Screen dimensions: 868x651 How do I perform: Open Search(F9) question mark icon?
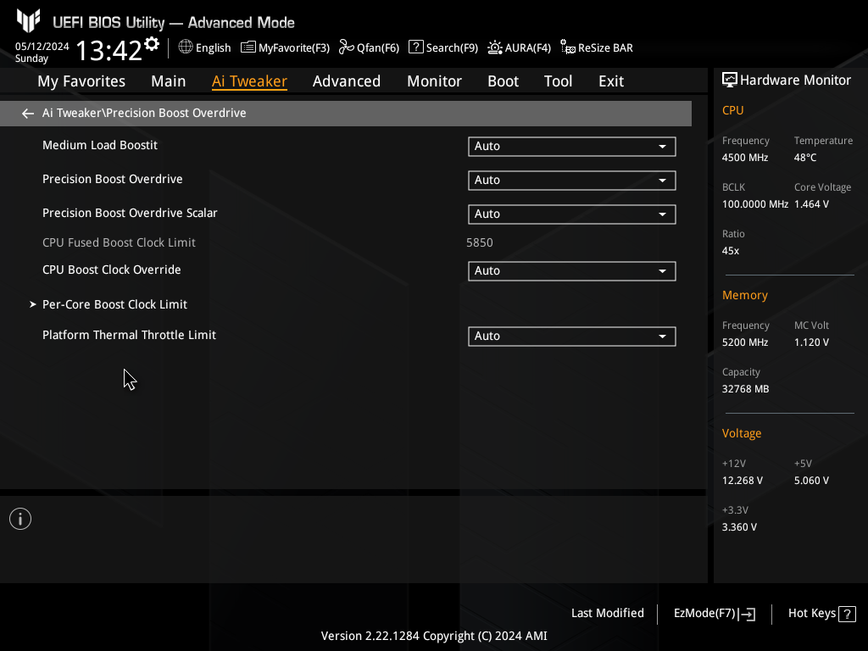click(x=415, y=47)
